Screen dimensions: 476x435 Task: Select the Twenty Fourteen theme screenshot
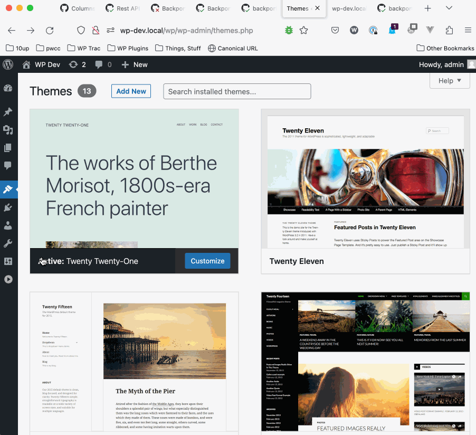coord(366,362)
